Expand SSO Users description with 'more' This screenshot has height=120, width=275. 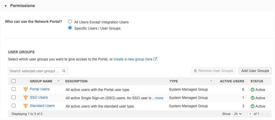pos(159,98)
